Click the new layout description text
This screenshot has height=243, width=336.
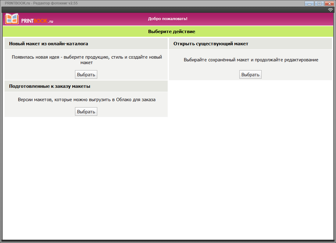(x=87, y=60)
